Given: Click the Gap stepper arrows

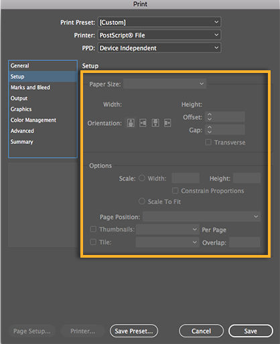Looking at the screenshot, I should tap(209, 130).
